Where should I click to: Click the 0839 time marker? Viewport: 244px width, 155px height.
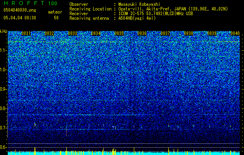click(212, 33)
